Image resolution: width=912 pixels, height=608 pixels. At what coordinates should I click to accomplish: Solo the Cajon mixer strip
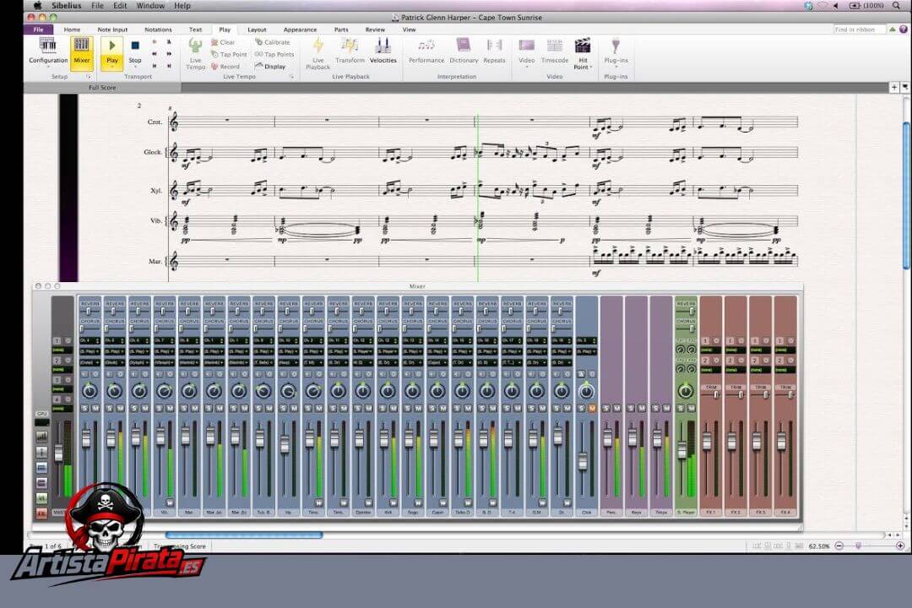click(432, 409)
